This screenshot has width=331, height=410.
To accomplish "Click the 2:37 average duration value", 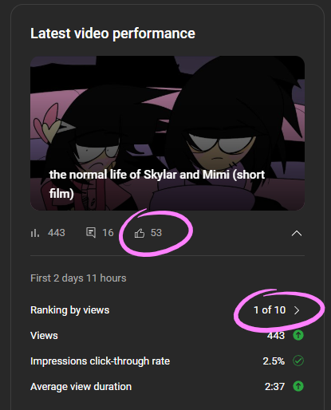I will coord(274,387).
